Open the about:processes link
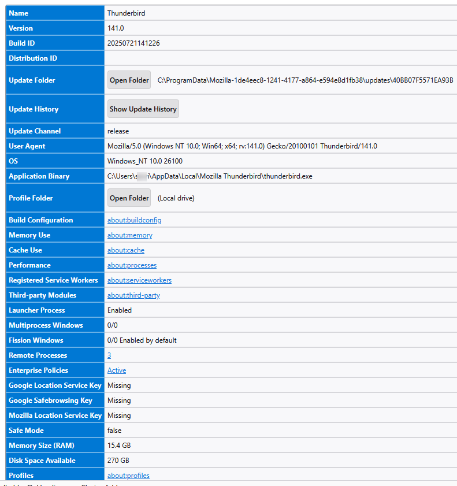457x486 pixels. click(x=132, y=265)
